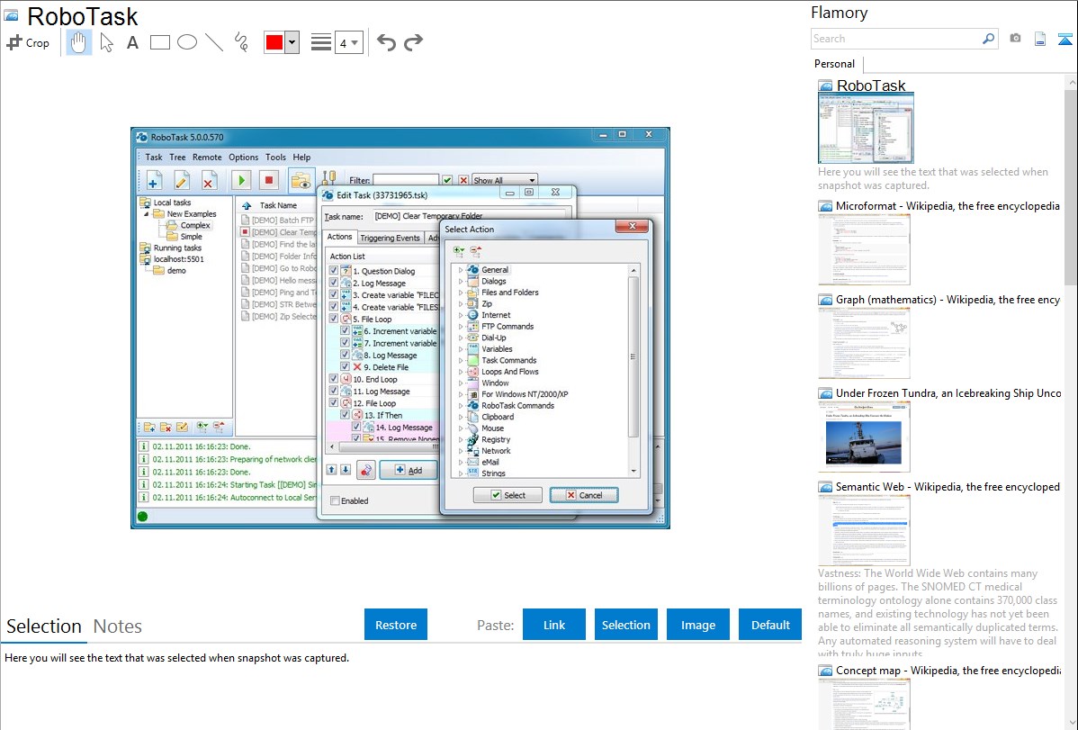Click inside the Search field
1078x730 pixels.
pyautogui.click(x=895, y=39)
